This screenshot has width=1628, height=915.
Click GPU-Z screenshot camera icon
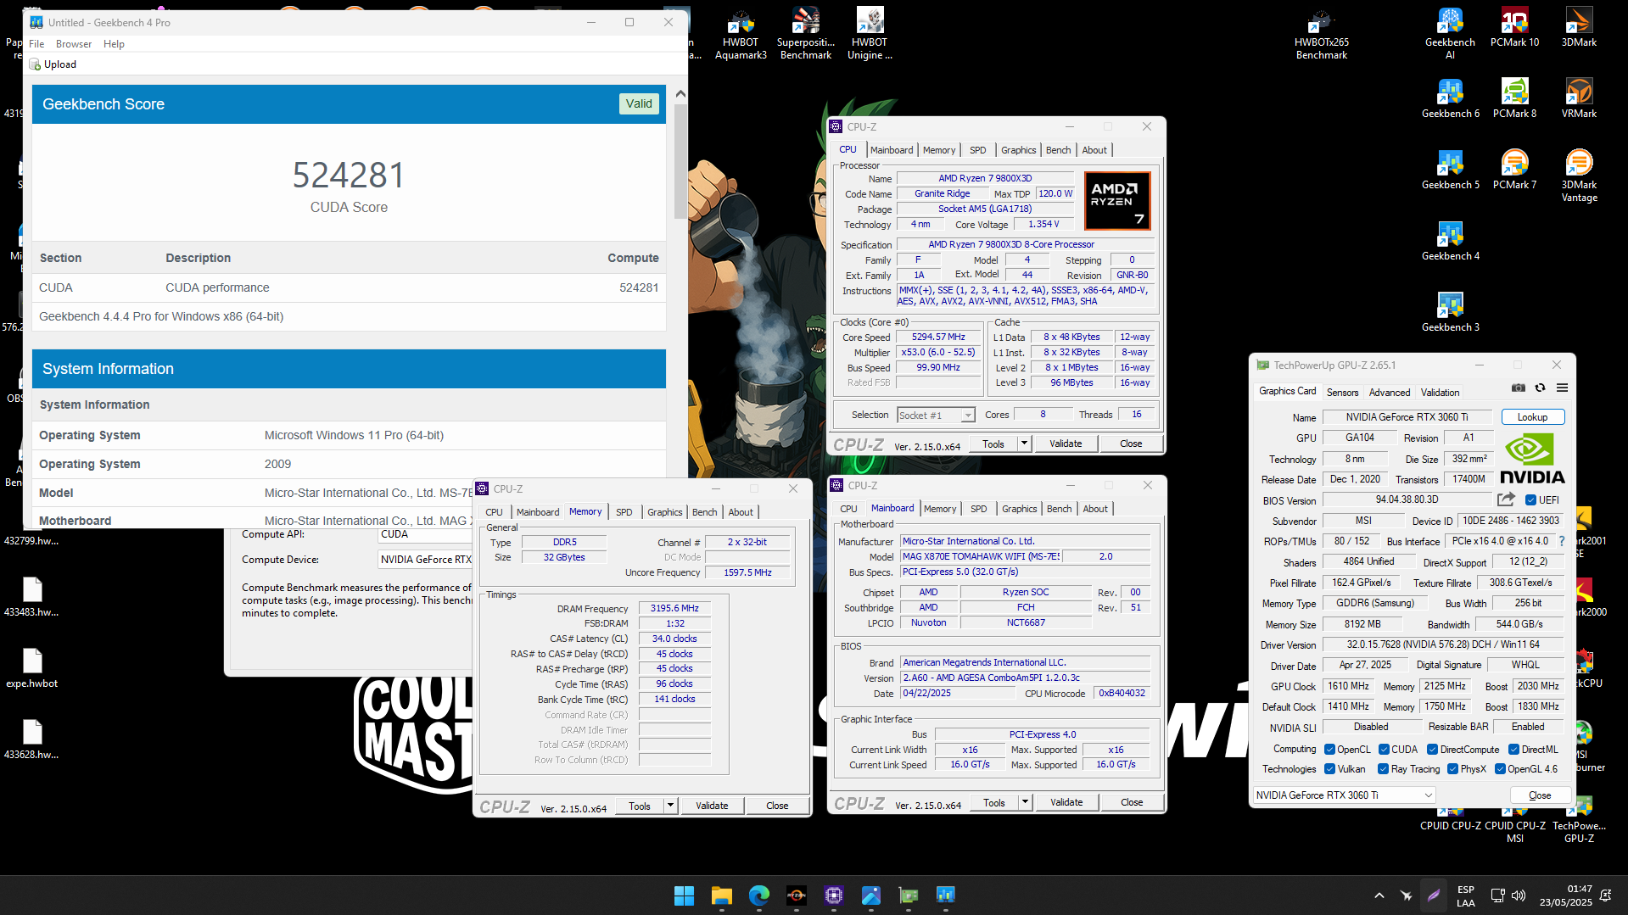click(x=1519, y=388)
